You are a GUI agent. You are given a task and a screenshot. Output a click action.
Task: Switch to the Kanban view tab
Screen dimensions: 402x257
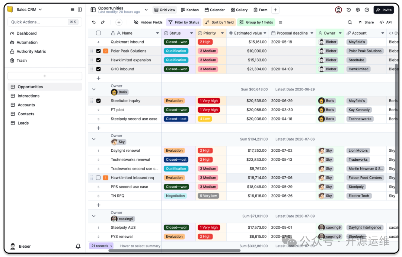coord(190,10)
